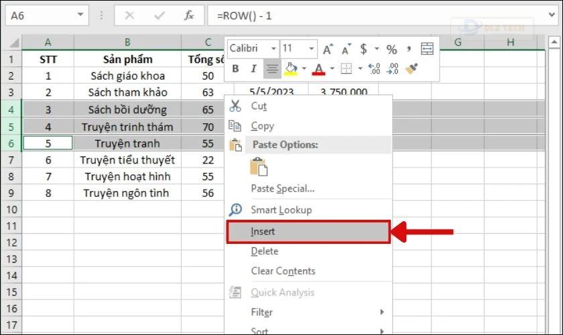This screenshot has height=335, width=563.
Task: Apply Accounting dollar format
Action: tap(363, 49)
